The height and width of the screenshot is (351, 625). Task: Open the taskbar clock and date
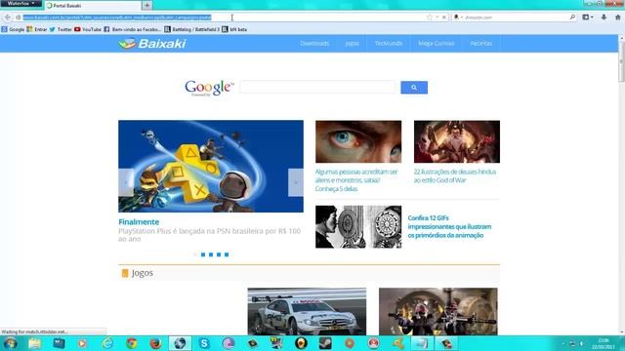pos(604,343)
